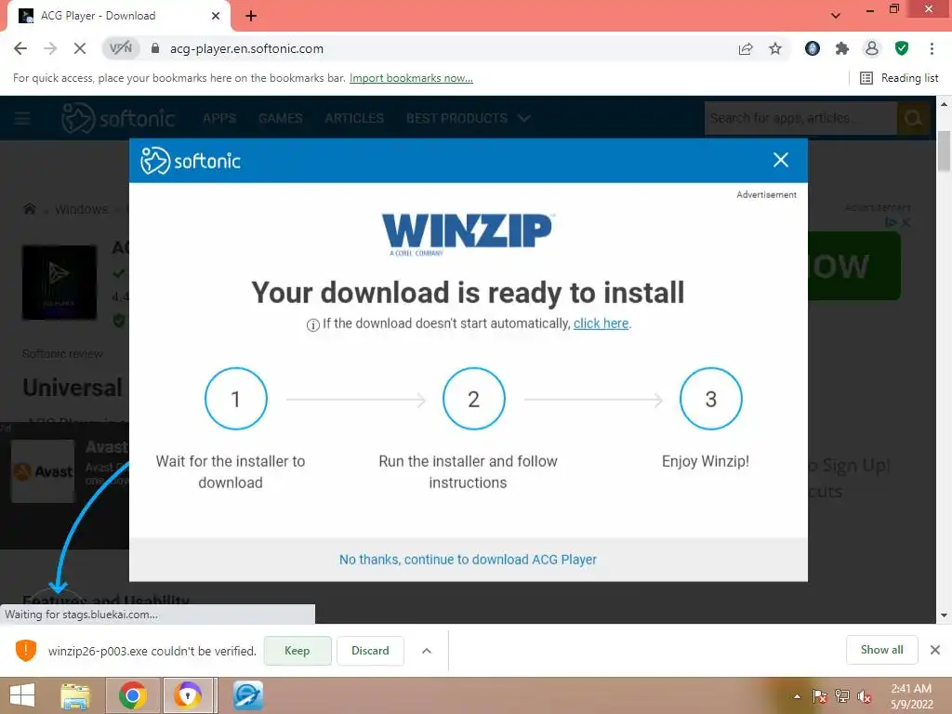Click the Windows breadcrumb link
The image size is (952, 714).
click(x=82, y=209)
